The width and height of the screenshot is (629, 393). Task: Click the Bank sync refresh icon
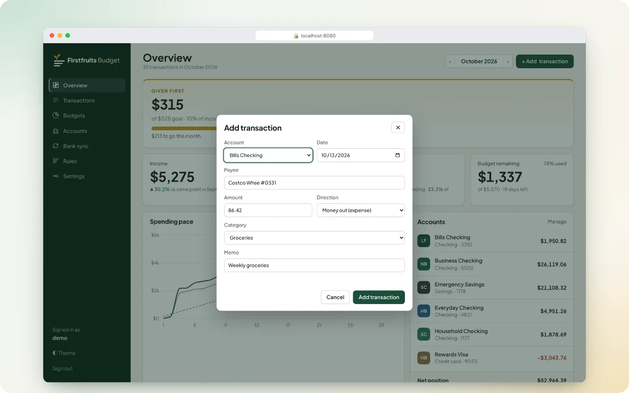56,146
